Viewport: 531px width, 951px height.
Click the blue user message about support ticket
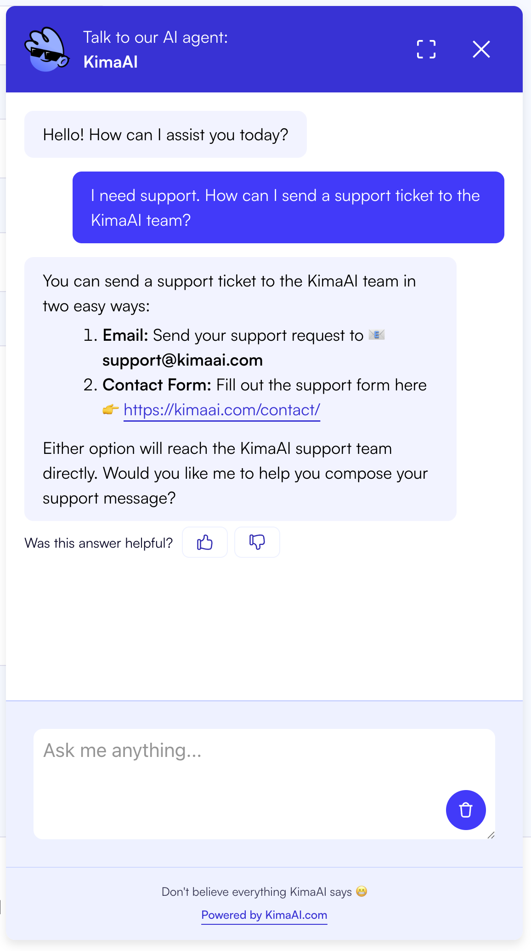(x=288, y=207)
